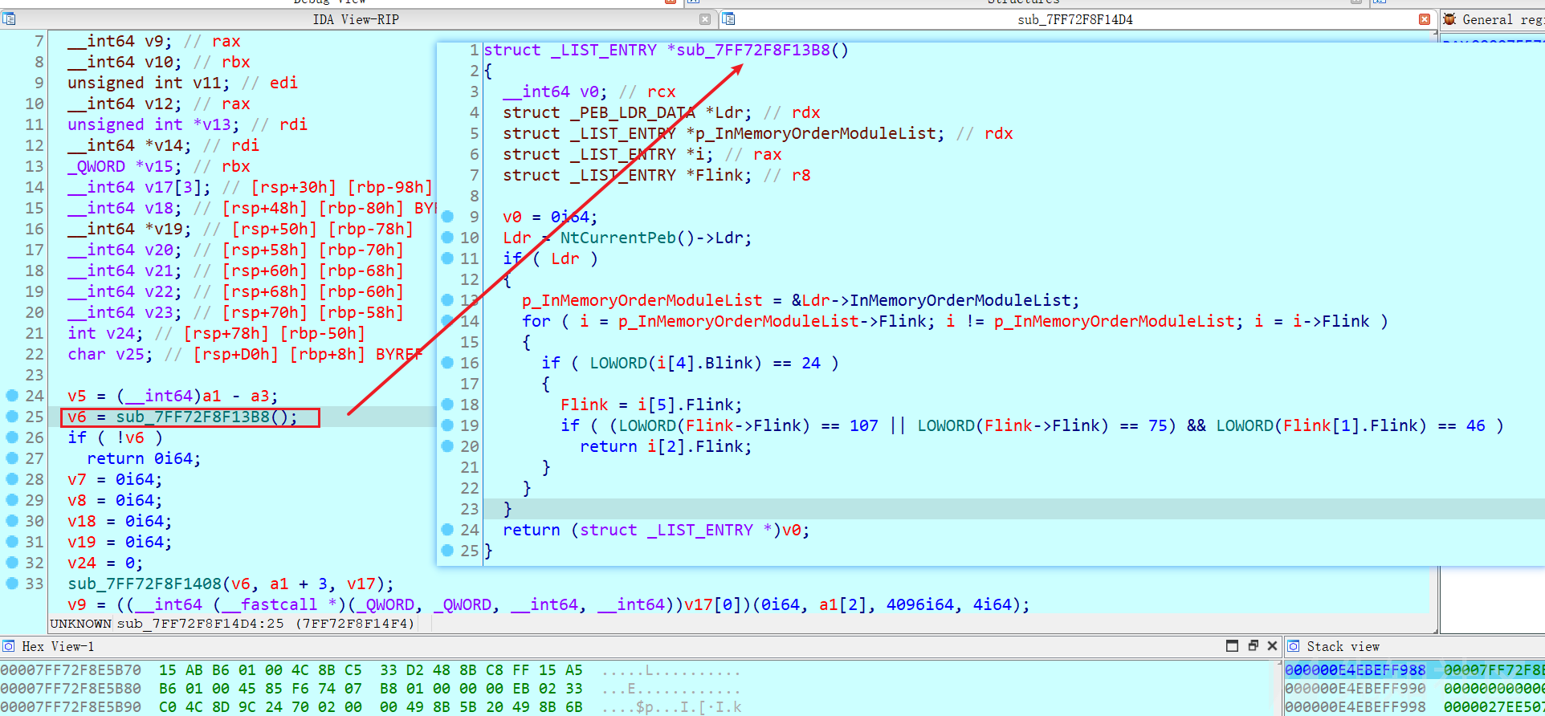This screenshot has height=716, width=1545.
Task: Toggle popup breakpoint dot on line 24 (return v0)
Action: click(447, 529)
